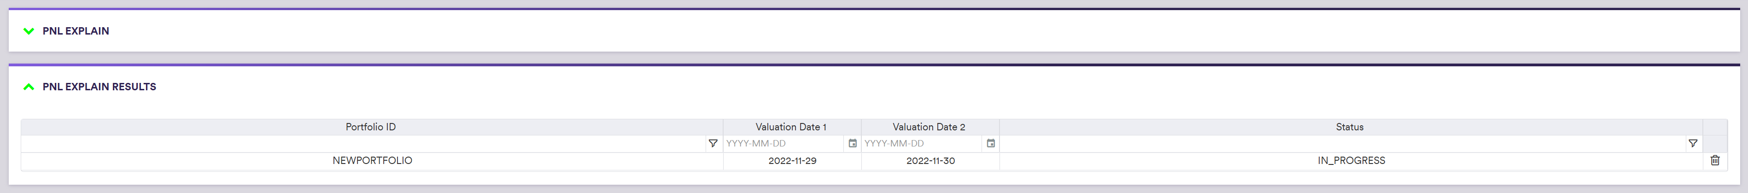Sort by Valuation Date 2 column header
1748x193 pixels.
point(928,127)
